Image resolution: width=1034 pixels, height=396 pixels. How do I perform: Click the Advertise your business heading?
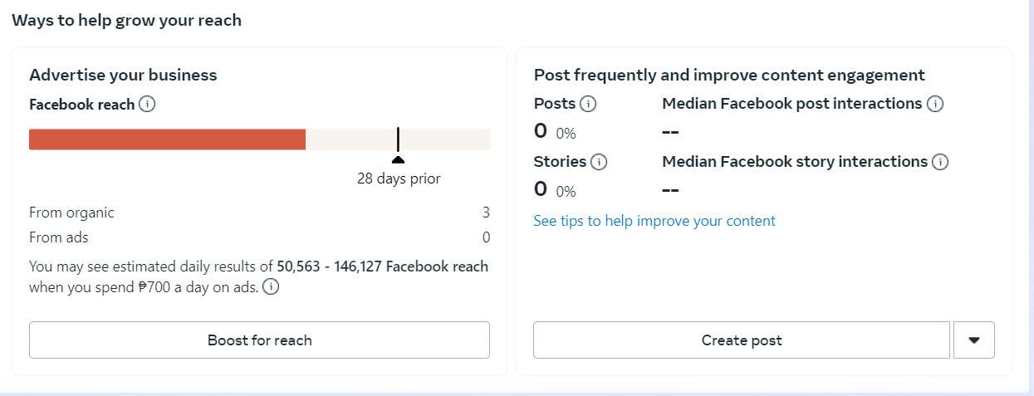pos(123,76)
